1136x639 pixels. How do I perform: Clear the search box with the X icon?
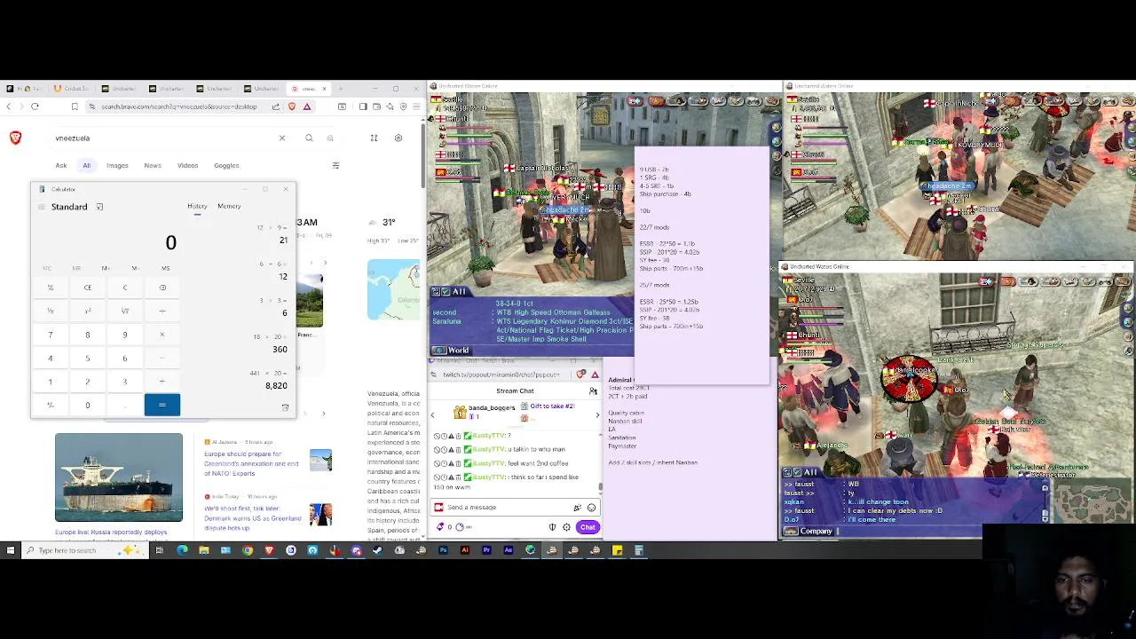point(282,138)
